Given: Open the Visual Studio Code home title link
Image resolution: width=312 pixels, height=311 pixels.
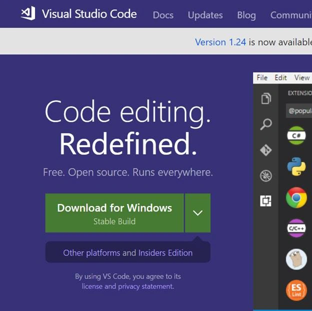Looking at the screenshot, I should [x=89, y=14].
